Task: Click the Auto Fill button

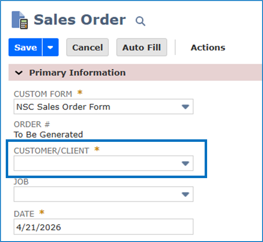Action: (141, 47)
